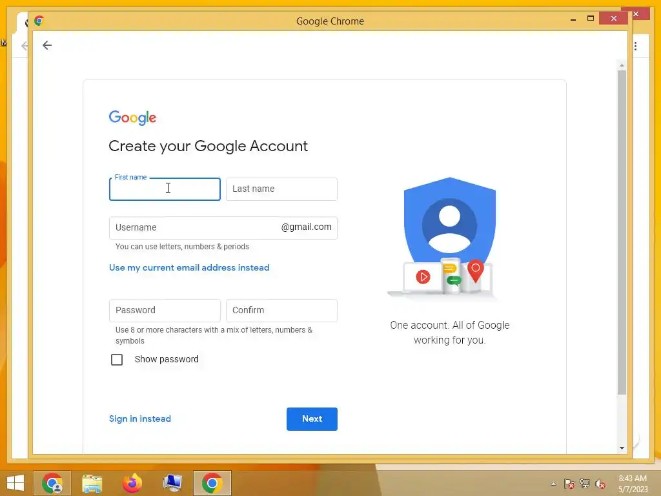Click the page's vertical scrollbar thumb

[x=622, y=232]
